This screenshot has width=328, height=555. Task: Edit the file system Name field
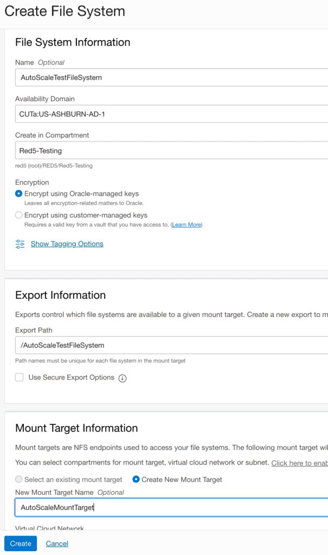(163, 78)
